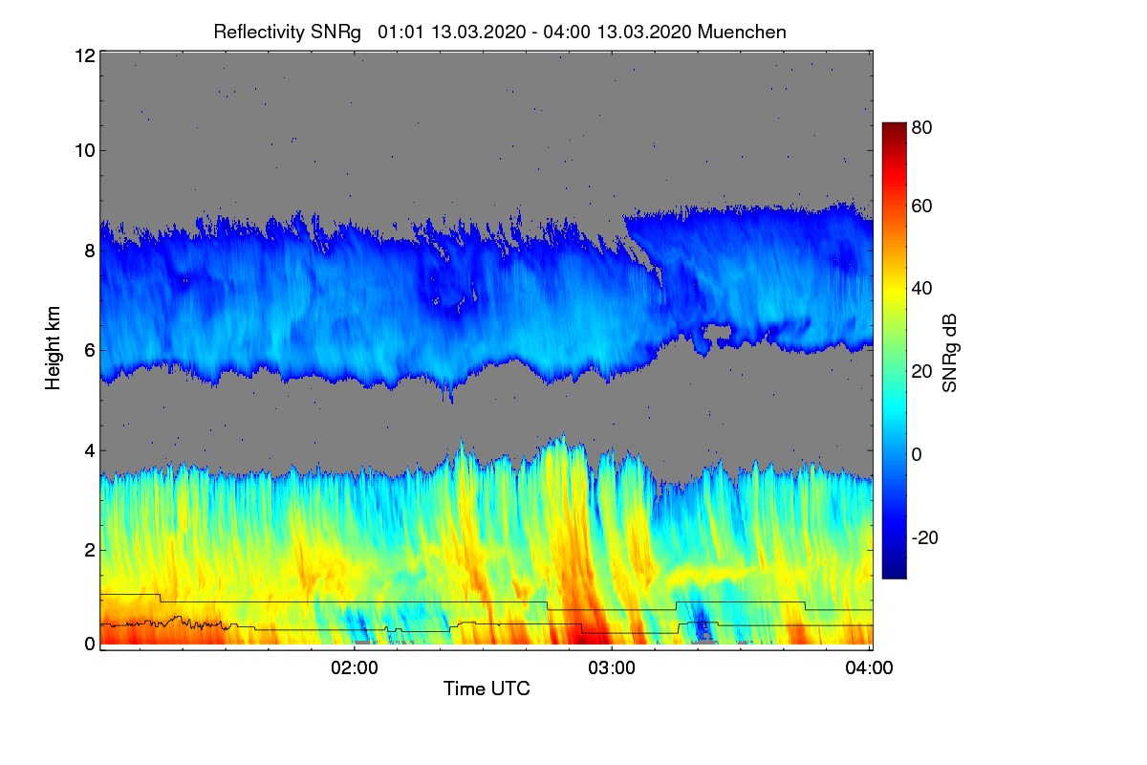Click the yellow region of the colorbar
The width and height of the screenshot is (1147, 765).
click(893, 292)
